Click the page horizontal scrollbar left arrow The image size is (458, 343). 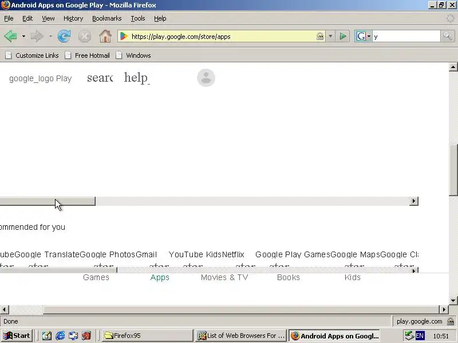(x=5, y=309)
